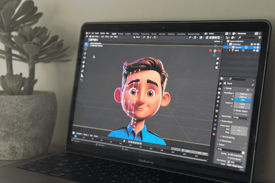Toggle render camera icon on the Light row

[257, 51]
